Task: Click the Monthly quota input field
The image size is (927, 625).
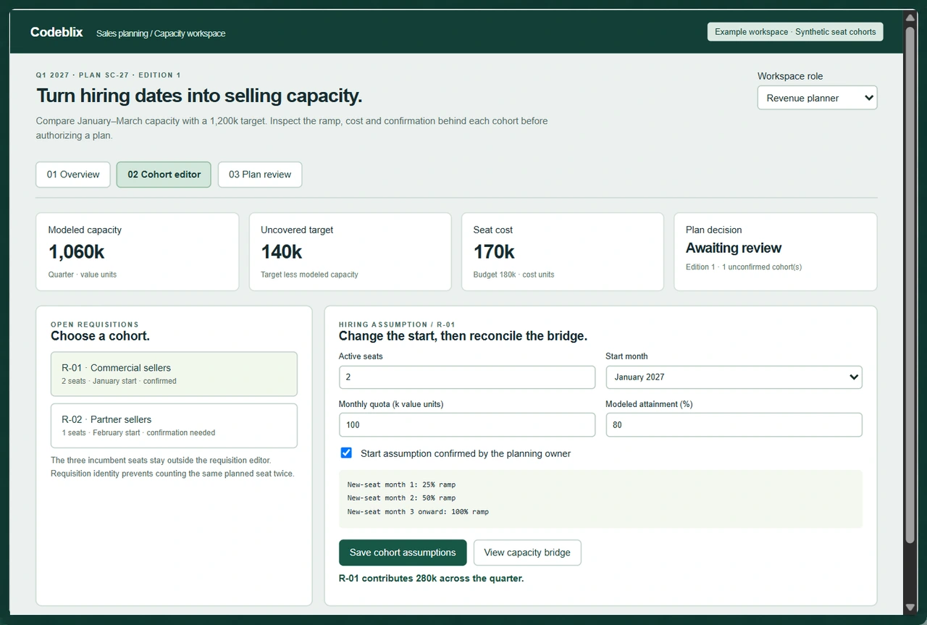Action: pos(467,425)
